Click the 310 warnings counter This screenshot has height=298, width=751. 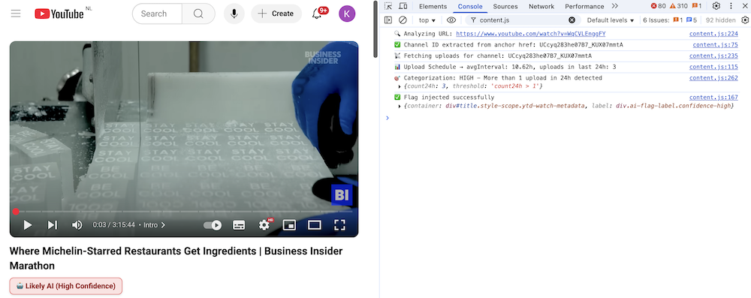tap(678, 6)
